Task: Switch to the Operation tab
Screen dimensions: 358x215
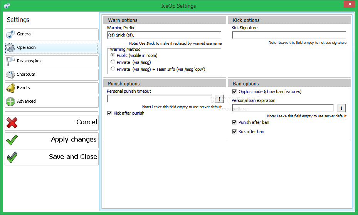Action: pyautogui.click(x=52, y=48)
